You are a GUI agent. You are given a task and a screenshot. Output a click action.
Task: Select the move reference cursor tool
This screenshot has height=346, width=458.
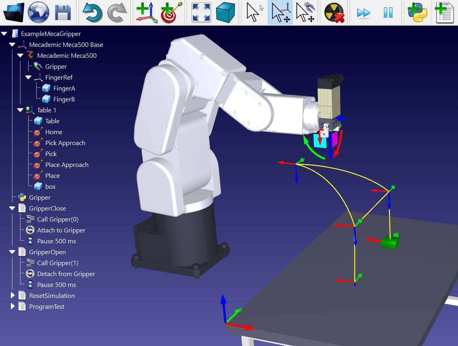(x=280, y=12)
